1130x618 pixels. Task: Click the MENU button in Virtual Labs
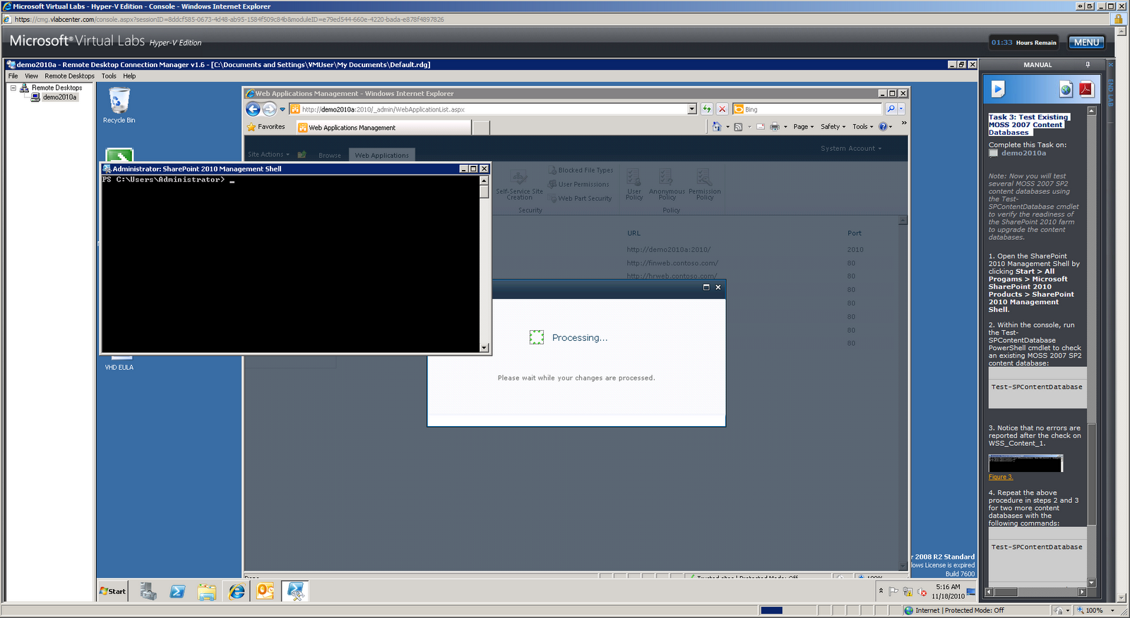pos(1086,42)
